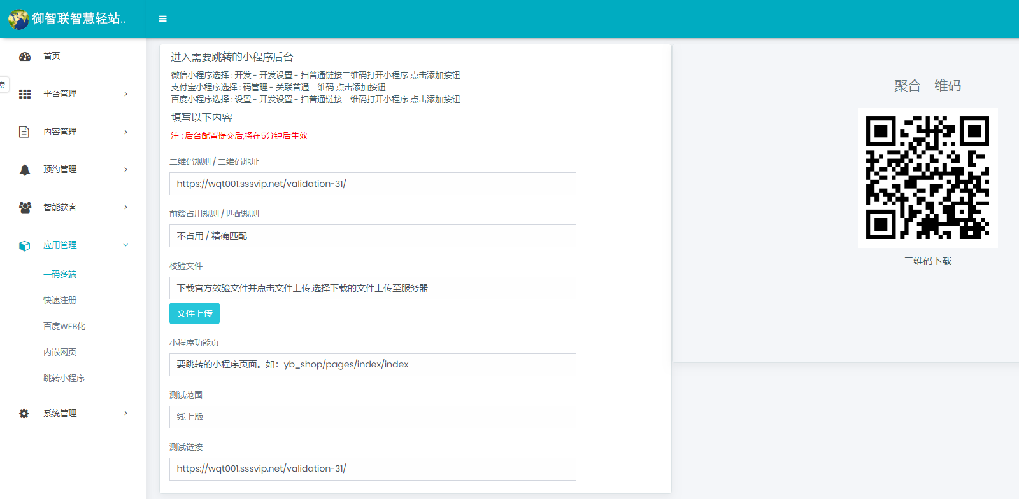Click the 聚合二维码 QR code image
The width and height of the screenshot is (1019, 499).
(927, 177)
